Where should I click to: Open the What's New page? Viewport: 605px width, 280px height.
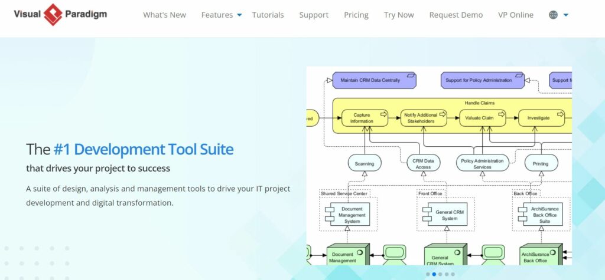(164, 15)
